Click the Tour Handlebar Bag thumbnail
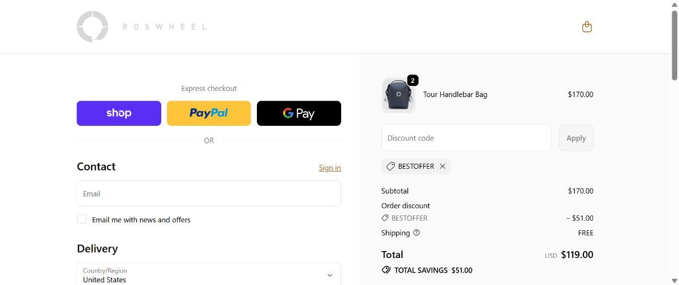679x285 pixels. pyautogui.click(x=398, y=95)
